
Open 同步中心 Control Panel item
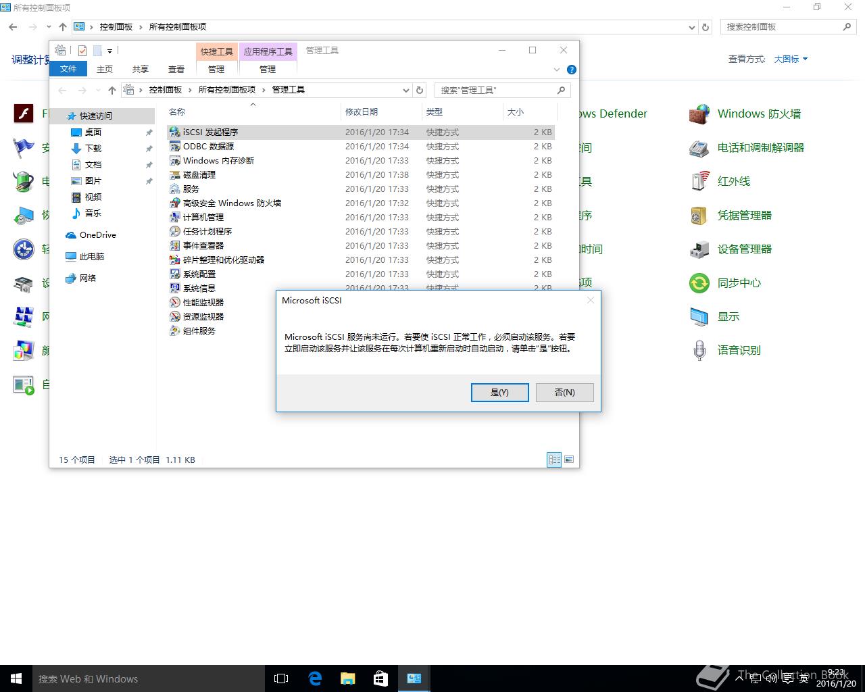coord(725,282)
